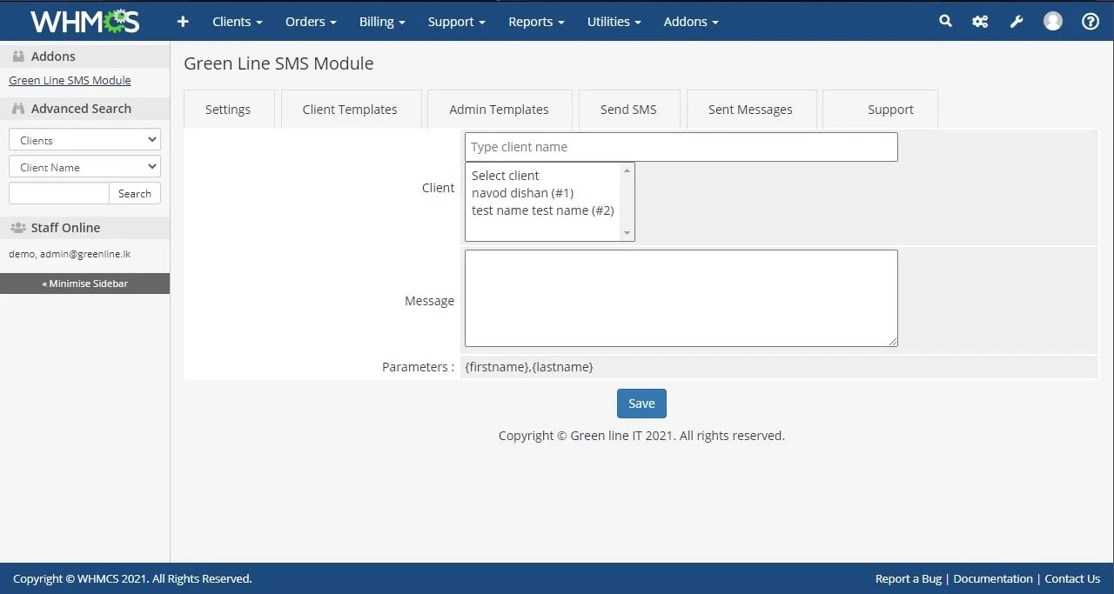This screenshot has width=1114, height=594.
Task: Open the Billing dropdown menu
Action: 382,22
